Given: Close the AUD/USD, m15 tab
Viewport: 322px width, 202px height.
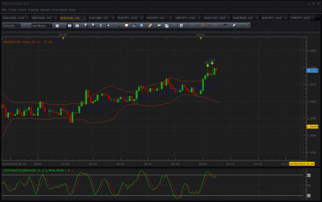Looking at the screenshot, I should 27,18.
